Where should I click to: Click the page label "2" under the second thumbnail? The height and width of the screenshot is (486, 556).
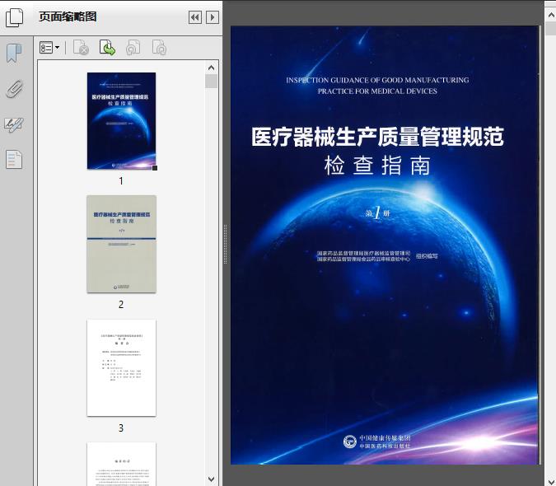[121, 305]
